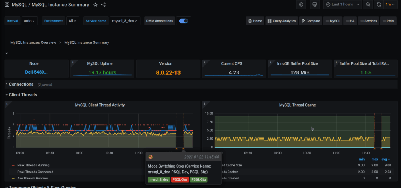401x188 pixels.
Task: Star the MySQL Instance Summary dashboard
Action: tap(96, 5)
